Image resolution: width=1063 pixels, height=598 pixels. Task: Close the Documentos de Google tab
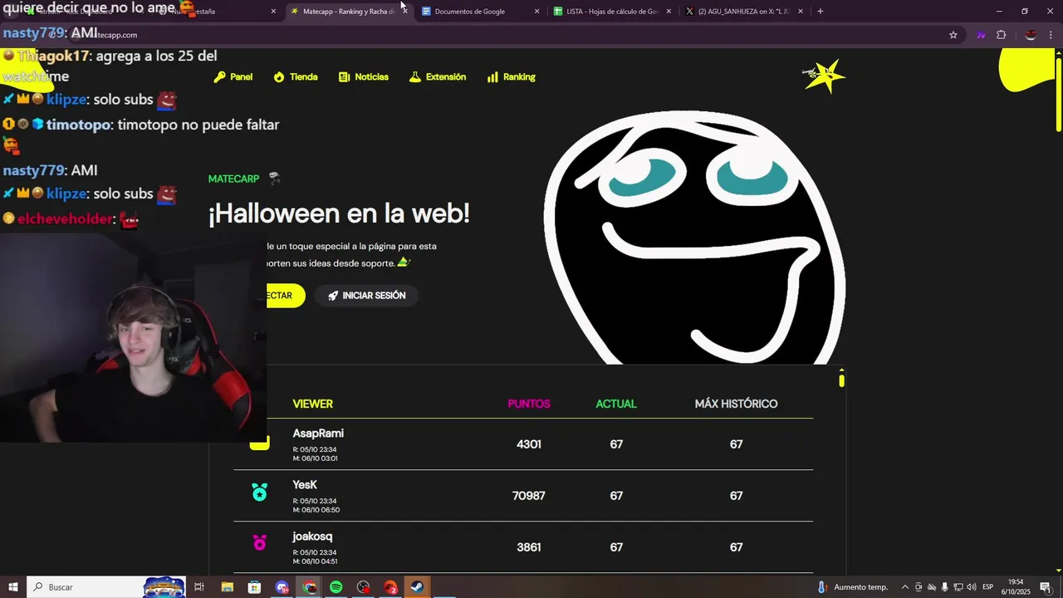(536, 12)
